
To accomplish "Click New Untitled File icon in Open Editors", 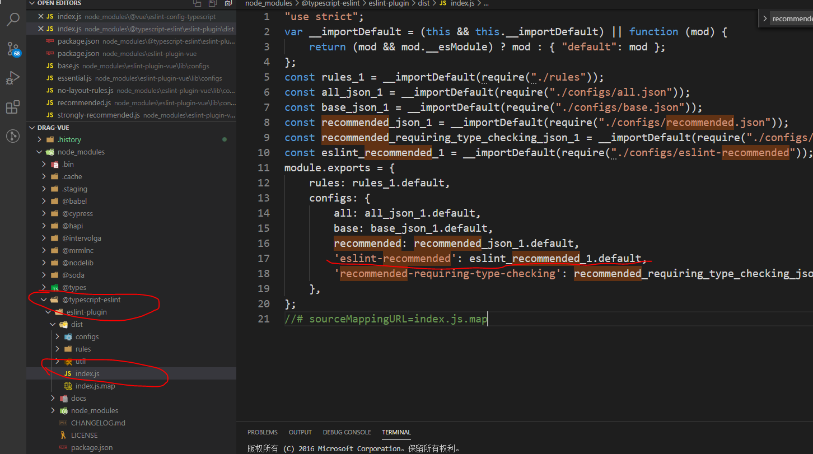I will point(197,3).
